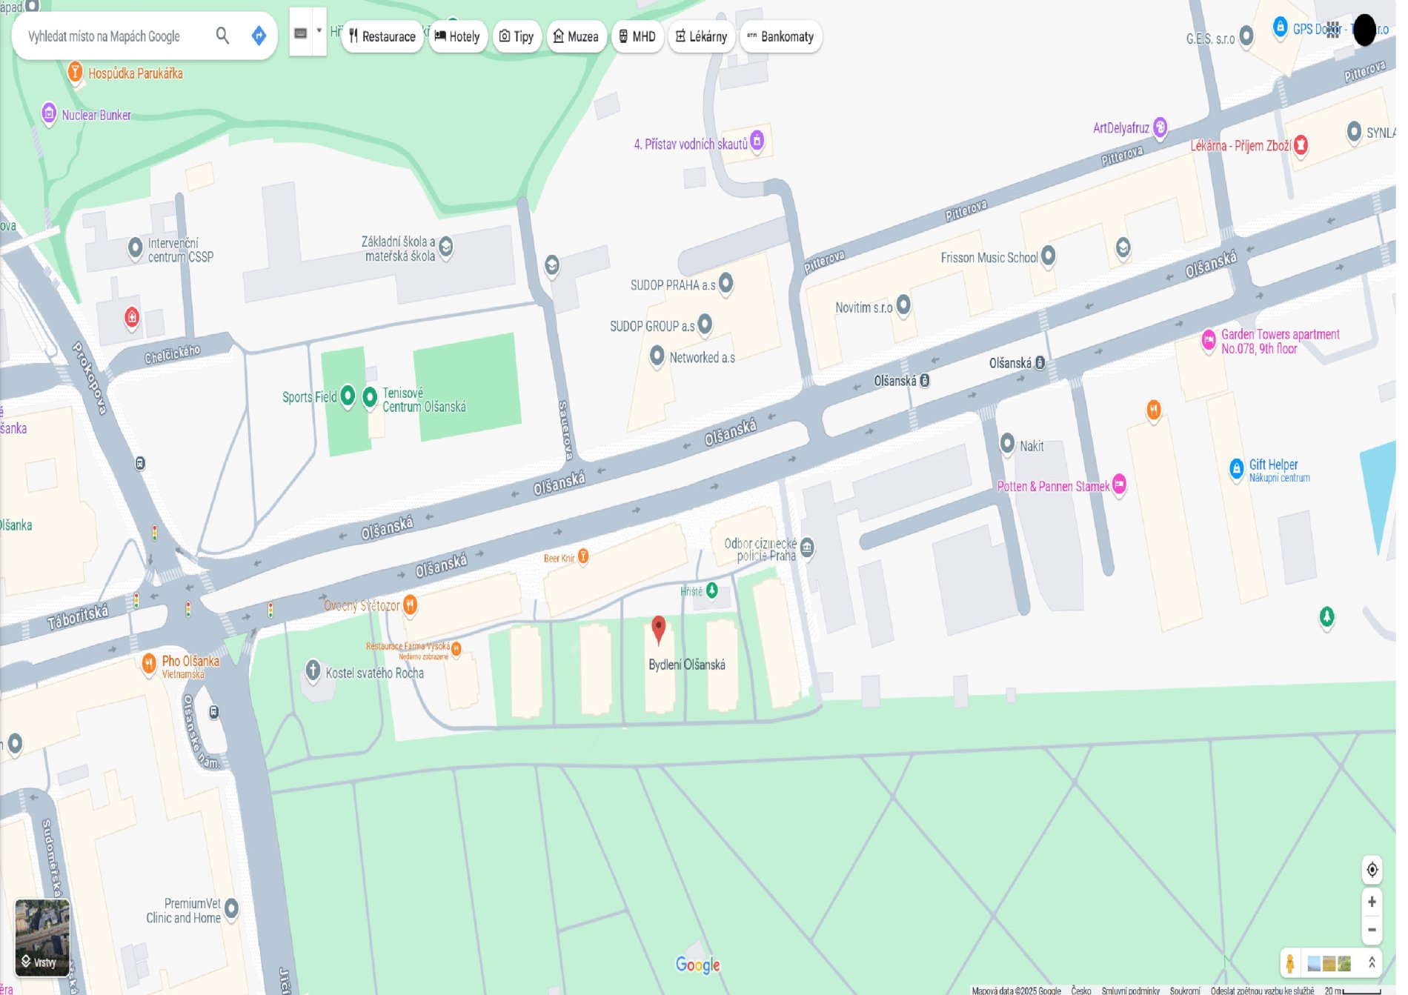Zoom in with the plus button
Image resolution: width=1408 pixels, height=995 pixels.
[x=1372, y=902]
